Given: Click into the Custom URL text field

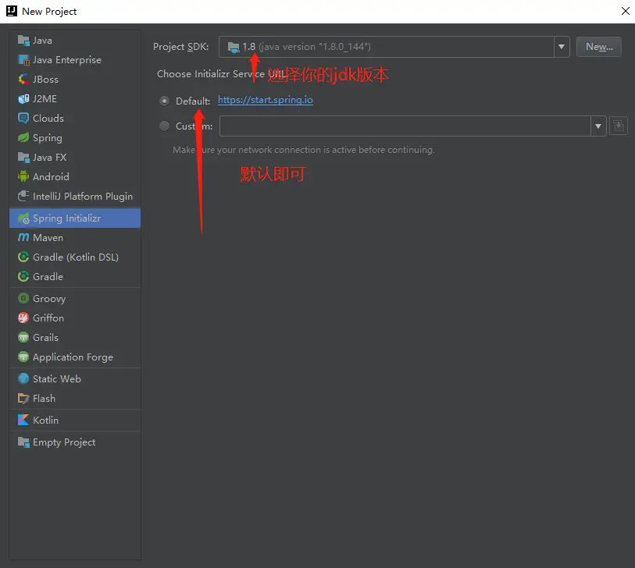Looking at the screenshot, I should pyautogui.click(x=405, y=126).
